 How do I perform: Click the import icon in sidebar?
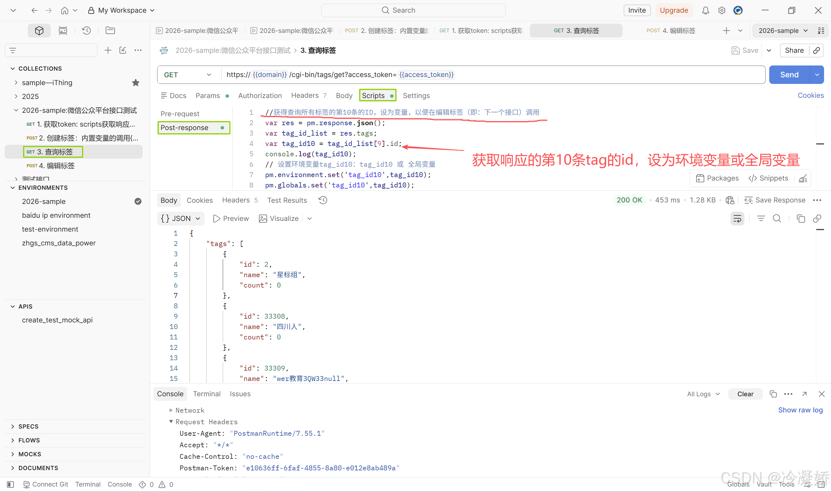coord(123,50)
